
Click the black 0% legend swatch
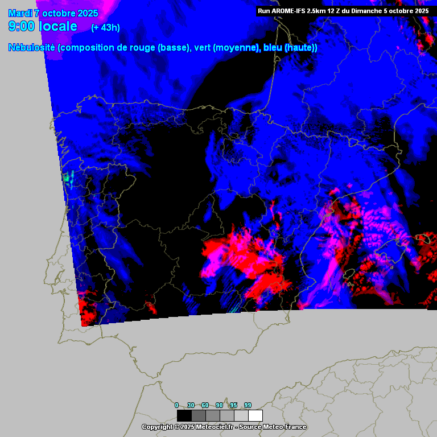coord(184,415)
